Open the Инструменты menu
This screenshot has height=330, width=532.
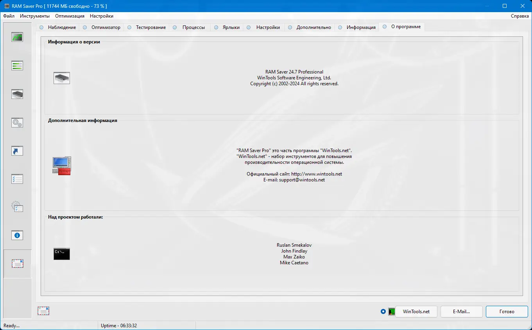(x=35, y=16)
